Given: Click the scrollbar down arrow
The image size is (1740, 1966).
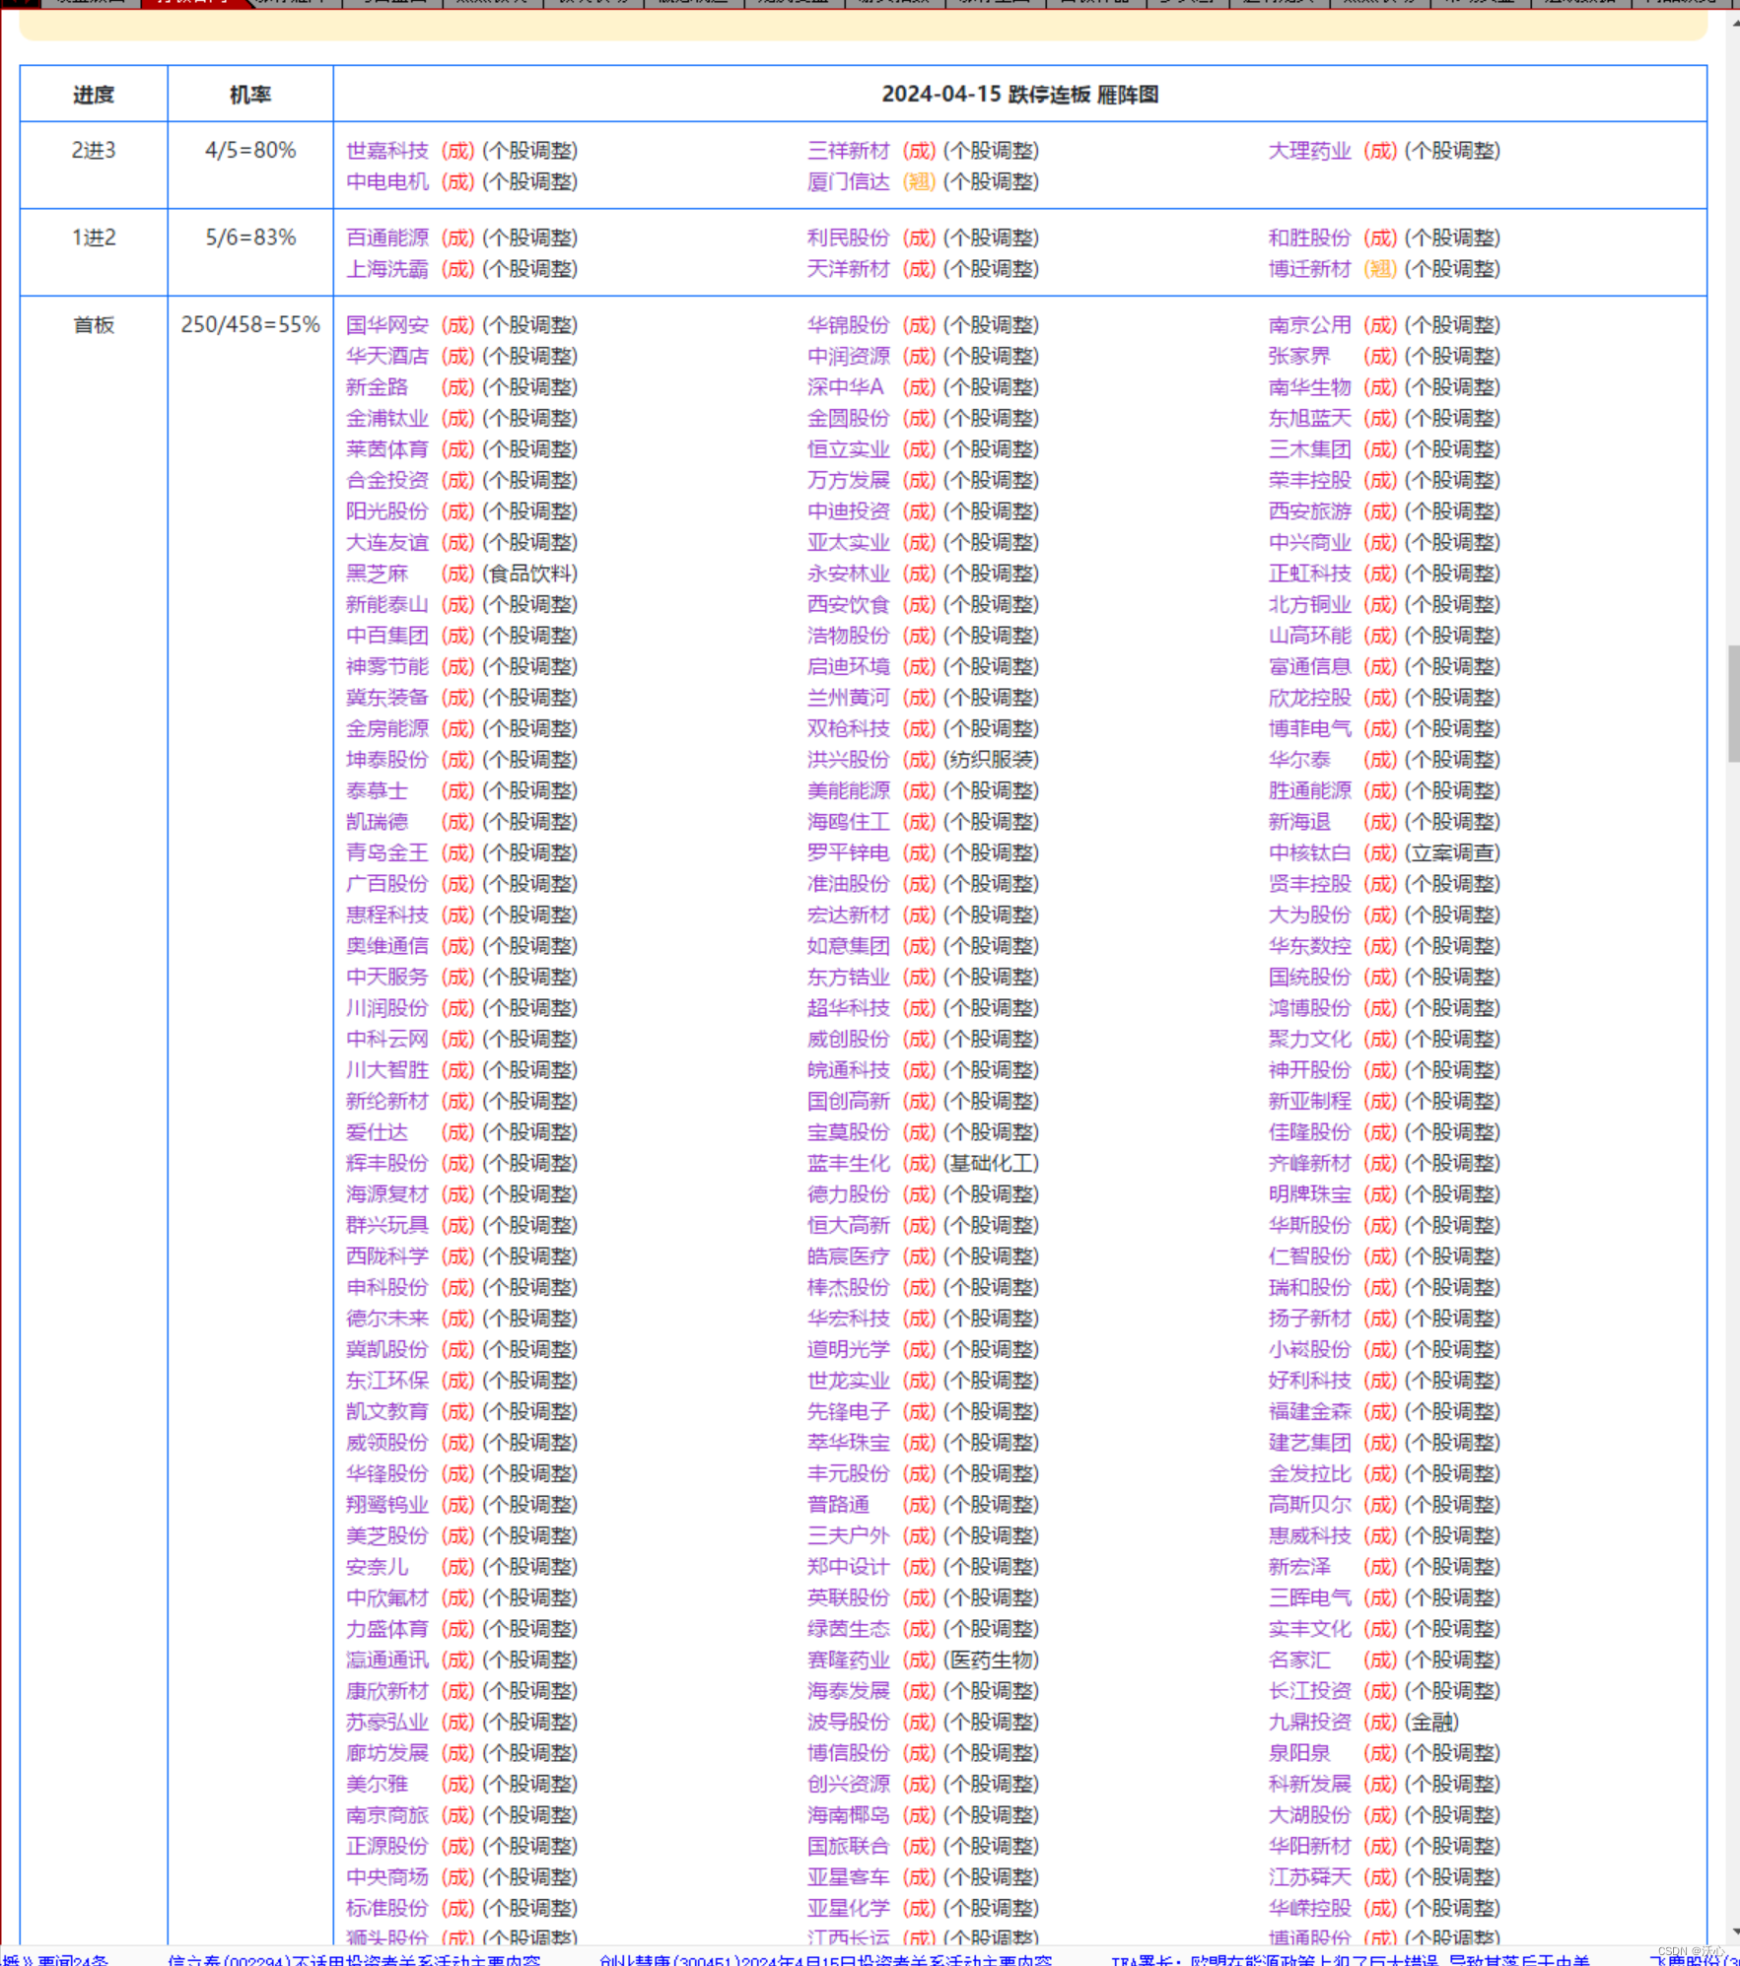Looking at the screenshot, I should [x=1734, y=1932].
